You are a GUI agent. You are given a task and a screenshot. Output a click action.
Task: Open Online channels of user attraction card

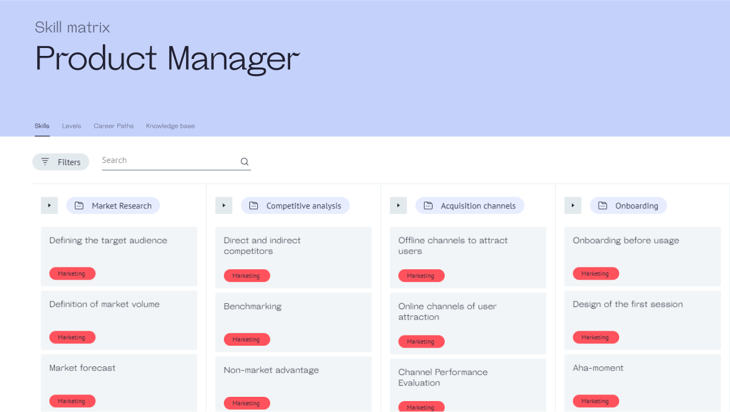pos(468,324)
